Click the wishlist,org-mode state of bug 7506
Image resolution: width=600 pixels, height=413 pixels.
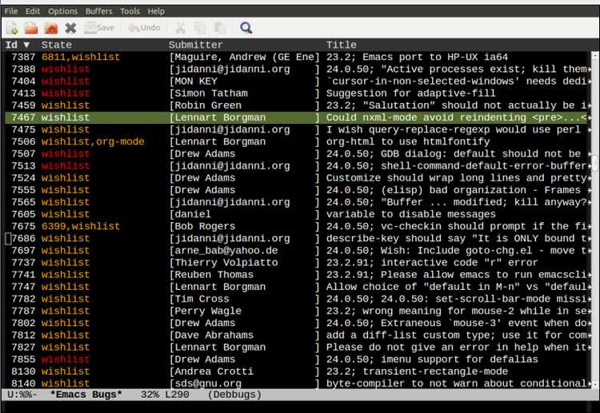pyautogui.click(x=93, y=141)
